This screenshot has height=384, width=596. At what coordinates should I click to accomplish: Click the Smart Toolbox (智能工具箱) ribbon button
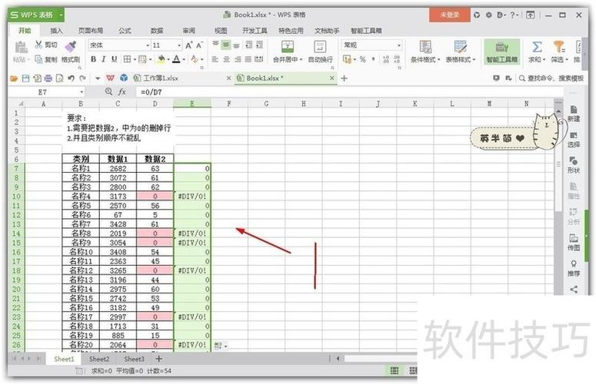pos(501,51)
